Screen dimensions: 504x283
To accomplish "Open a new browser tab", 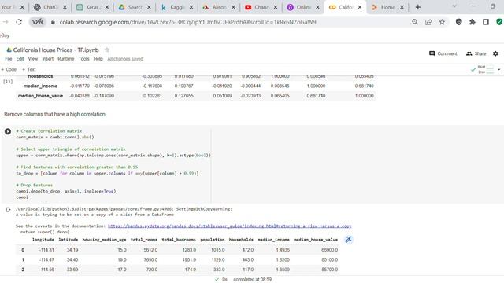I will click(x=418, y=7).
